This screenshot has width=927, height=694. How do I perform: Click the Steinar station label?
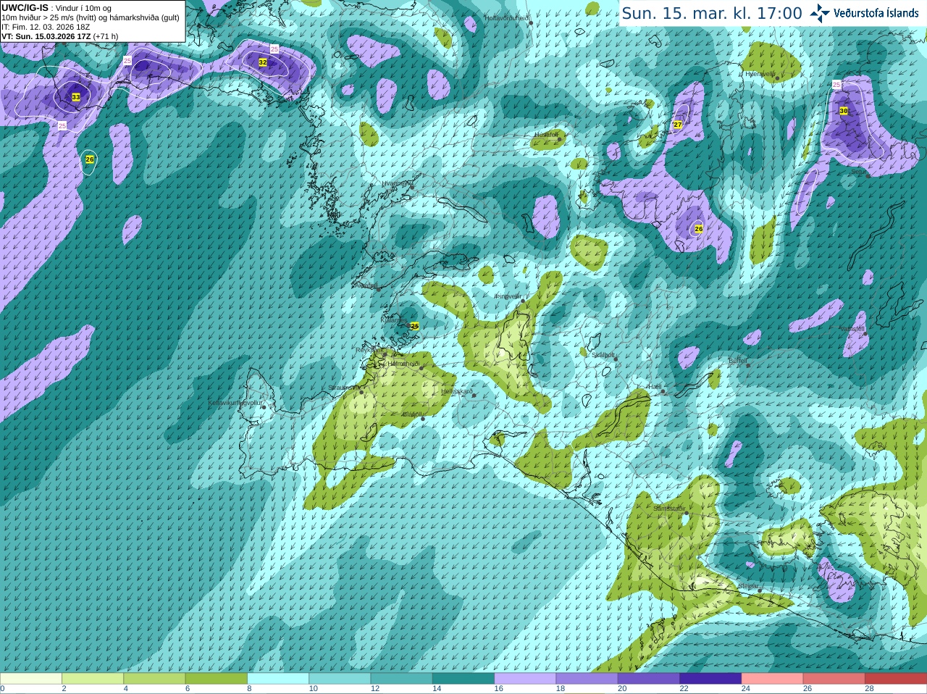748,586
